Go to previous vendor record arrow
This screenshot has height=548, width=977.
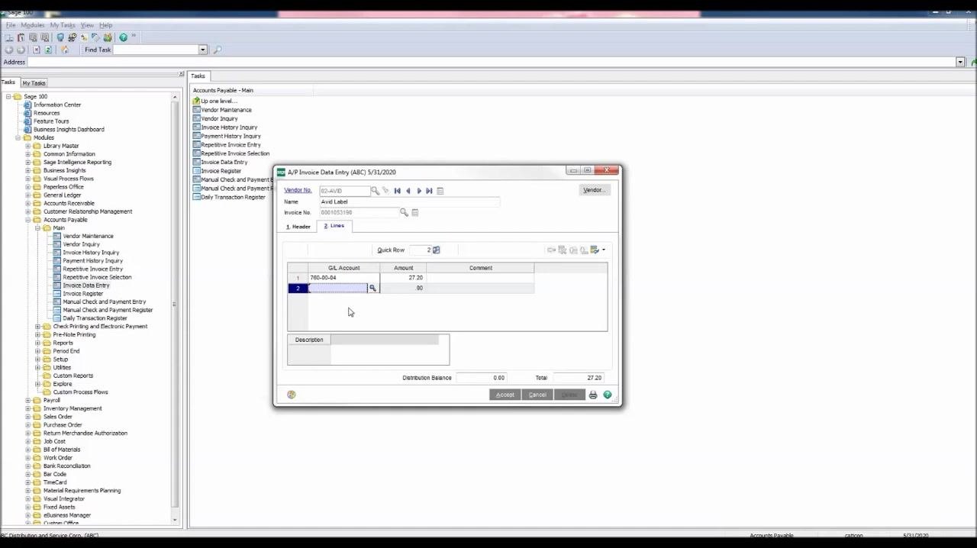(408, 191)
